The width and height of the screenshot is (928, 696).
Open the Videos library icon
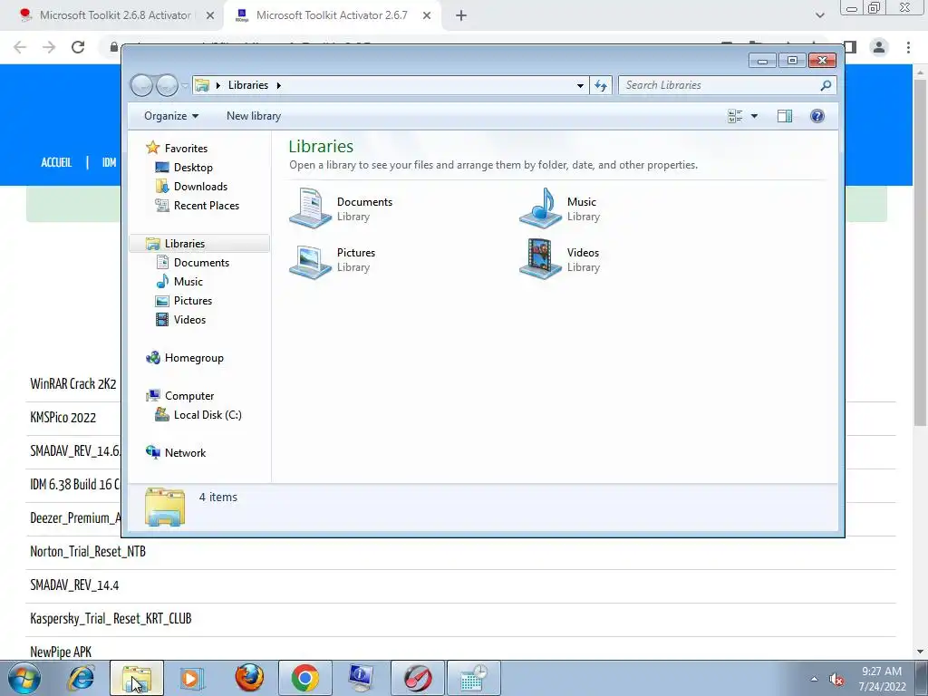click(x=540, y=259)
